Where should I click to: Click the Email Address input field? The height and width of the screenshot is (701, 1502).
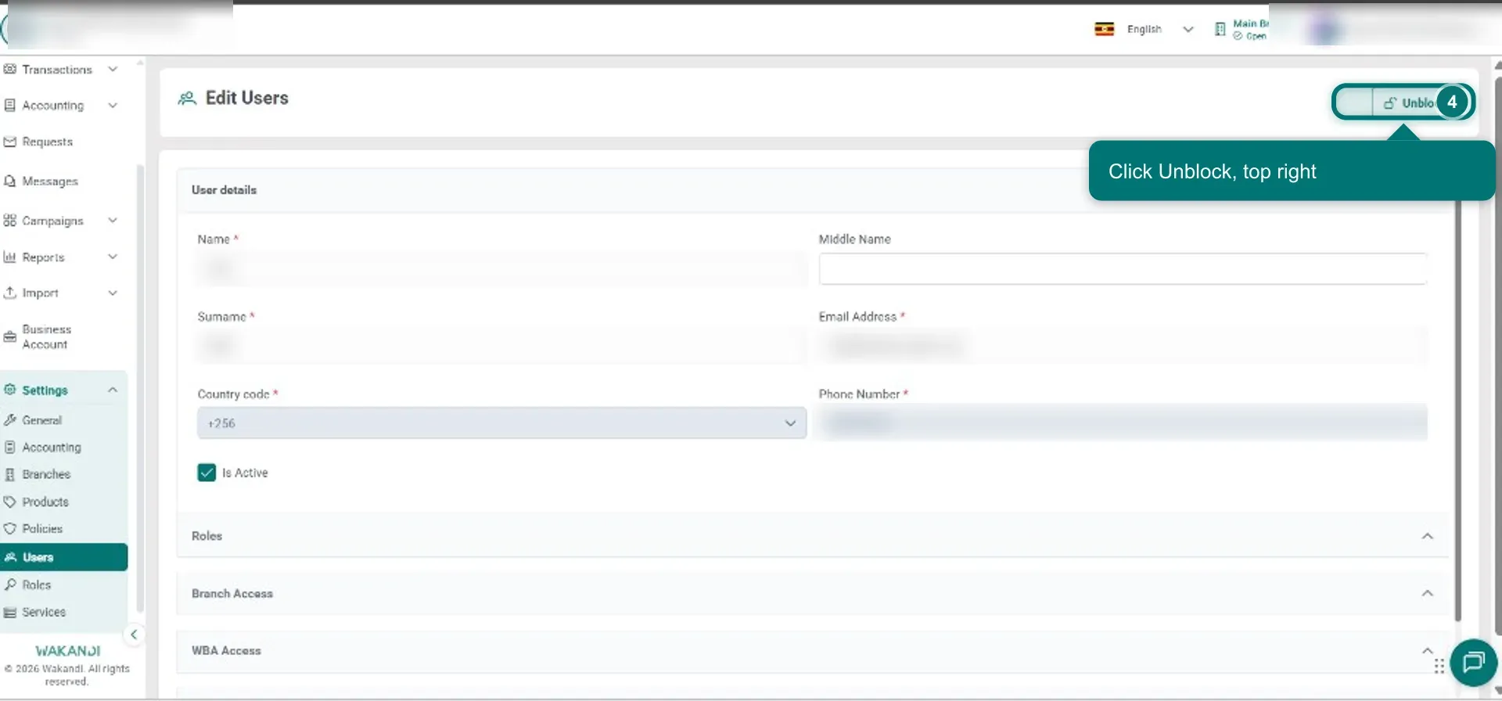click(x=1123, y=346)
